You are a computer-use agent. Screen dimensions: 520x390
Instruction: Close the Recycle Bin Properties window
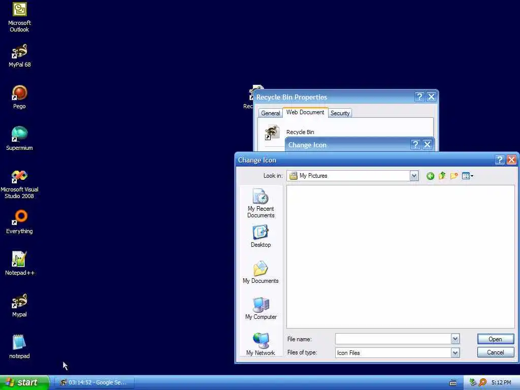point(431,97)
